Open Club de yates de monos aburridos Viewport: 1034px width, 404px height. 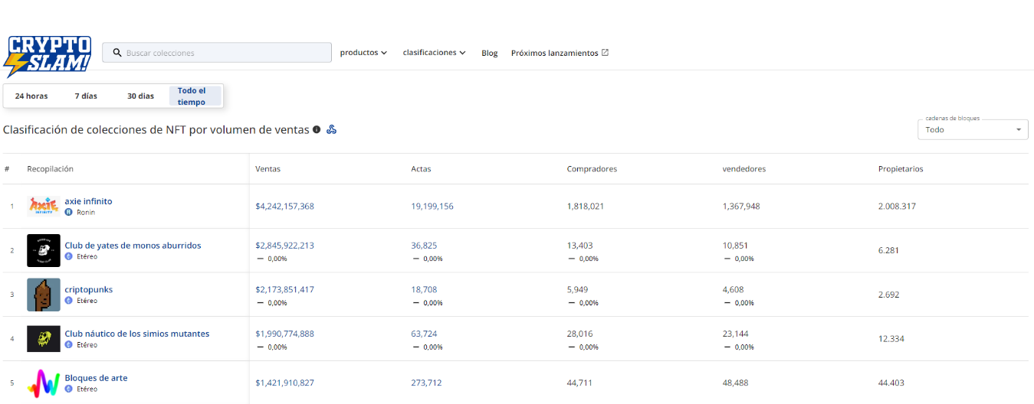(x=133, y=246)
